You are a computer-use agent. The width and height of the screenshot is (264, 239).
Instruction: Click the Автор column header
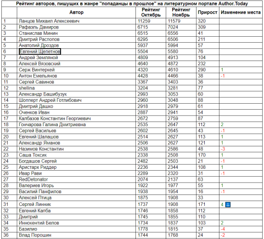(x=76, y=12)
